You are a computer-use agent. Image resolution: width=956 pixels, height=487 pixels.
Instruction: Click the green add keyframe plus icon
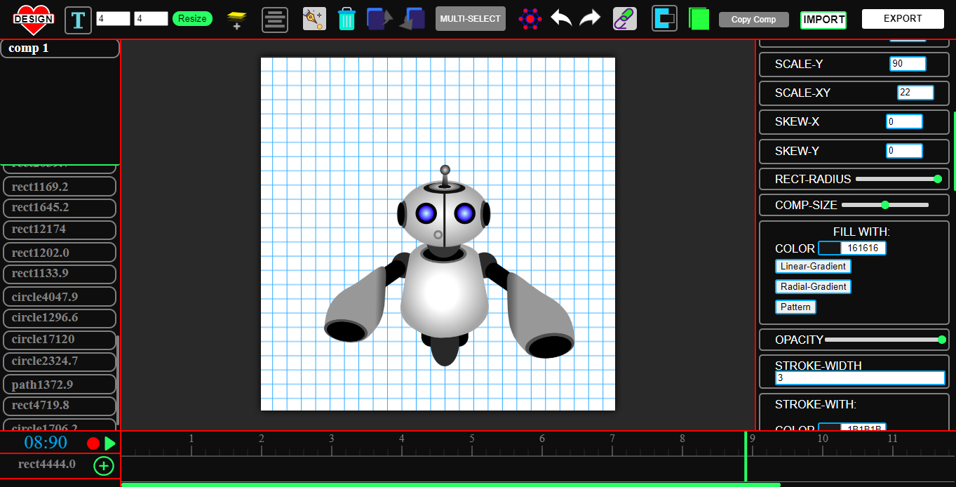click(104, 465)
